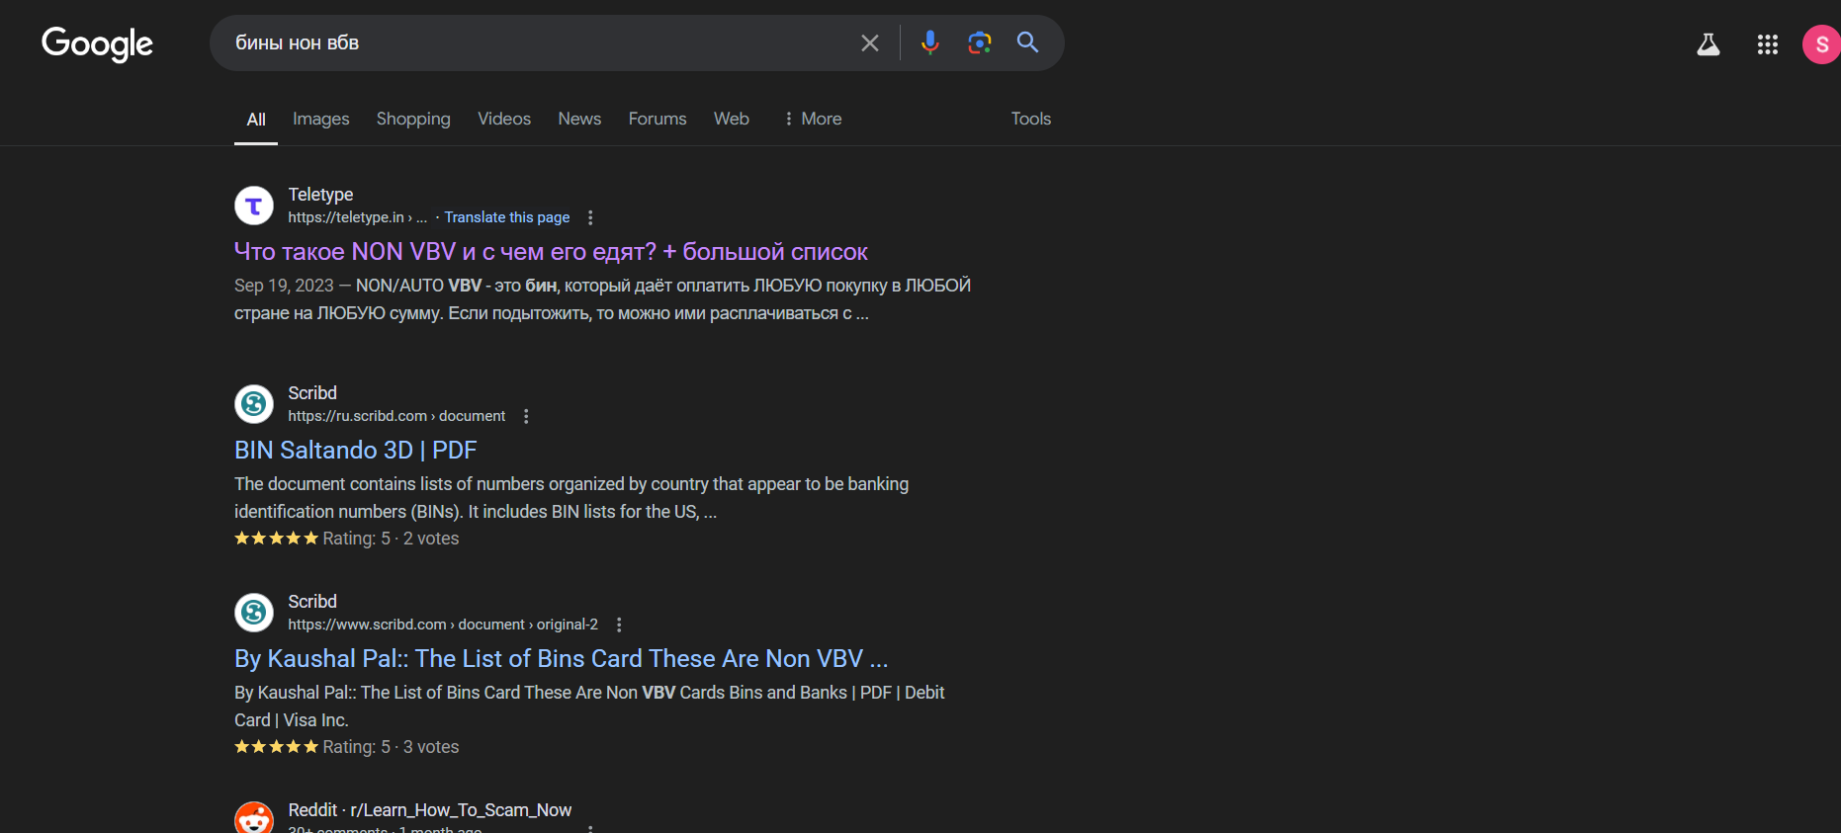The image size is (1841, 833).
Task: Switch to the Videos tab
Action: 504,119
